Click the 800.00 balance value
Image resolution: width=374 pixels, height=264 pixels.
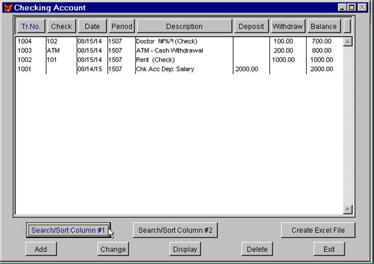[321, 51]
